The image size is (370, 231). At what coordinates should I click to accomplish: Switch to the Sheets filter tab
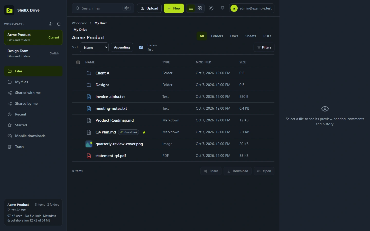pos(251,36)
